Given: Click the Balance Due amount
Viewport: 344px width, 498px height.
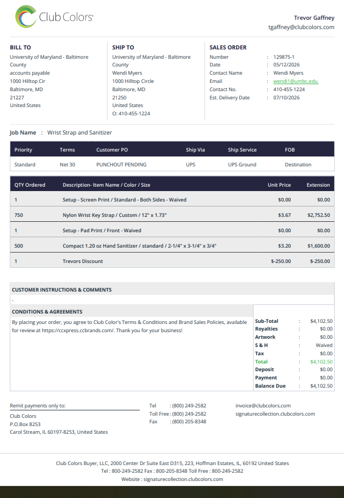Looking at the screenshot, I should 321,386.
